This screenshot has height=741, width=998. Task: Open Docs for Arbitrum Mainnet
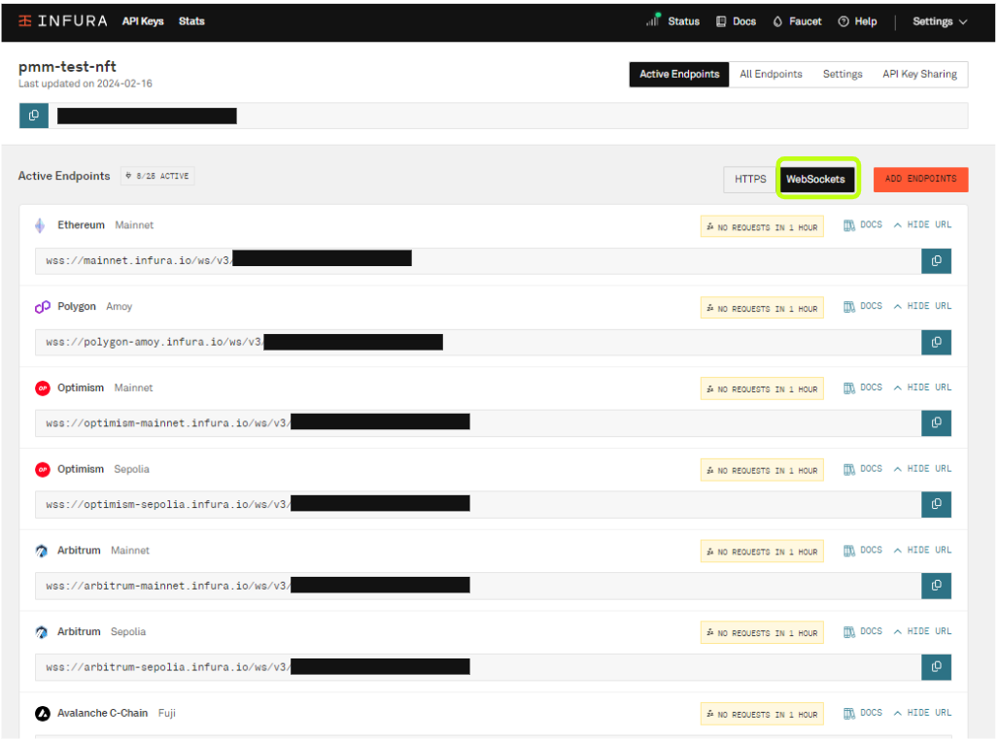[x=863, y=551]
